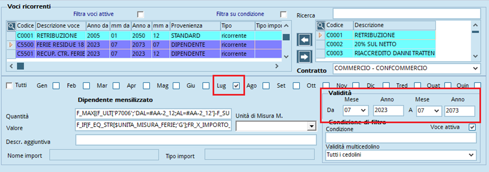Check the Ott month checkbox
This screenshot has width=489, height=172.
pos(326,85)
